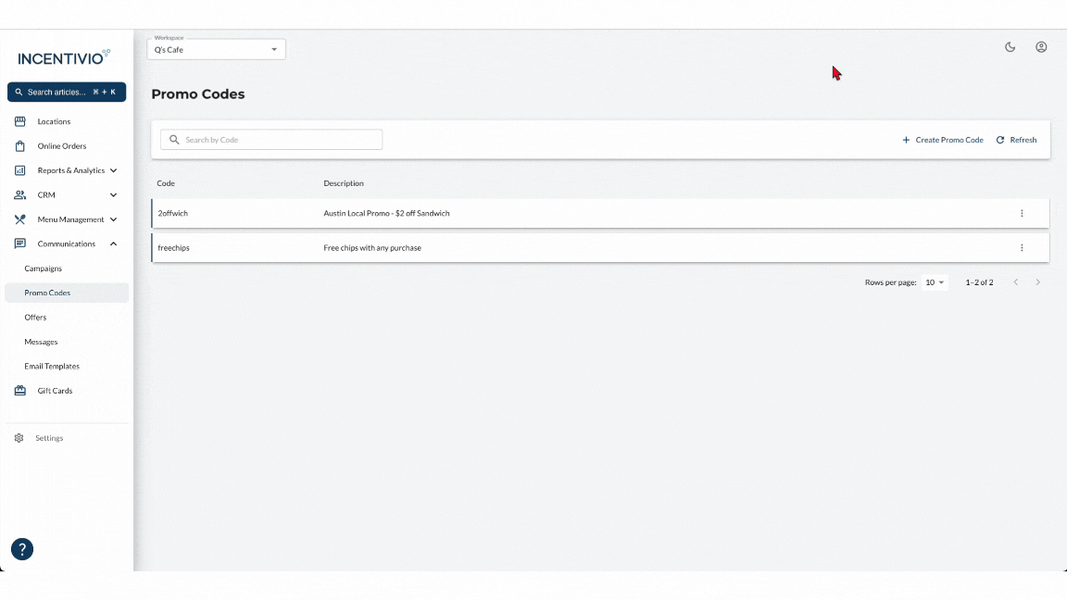The height and width of the screenshot is (600, 1067).
Task: Open the row actions menu for freechips
Action: pos(1022,247)
